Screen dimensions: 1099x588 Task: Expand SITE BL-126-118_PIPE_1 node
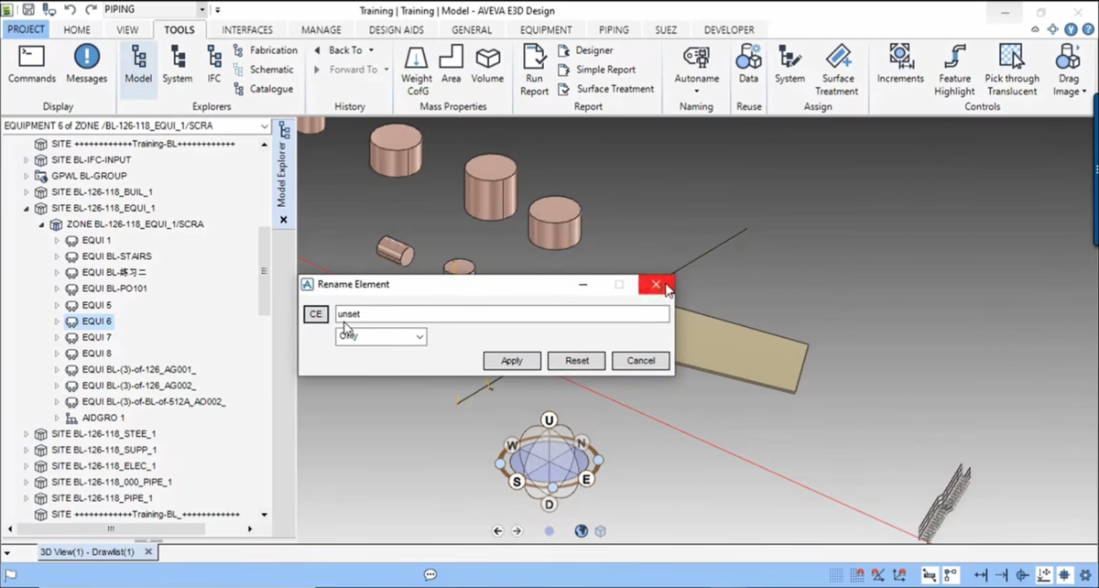tap(27, 498)
